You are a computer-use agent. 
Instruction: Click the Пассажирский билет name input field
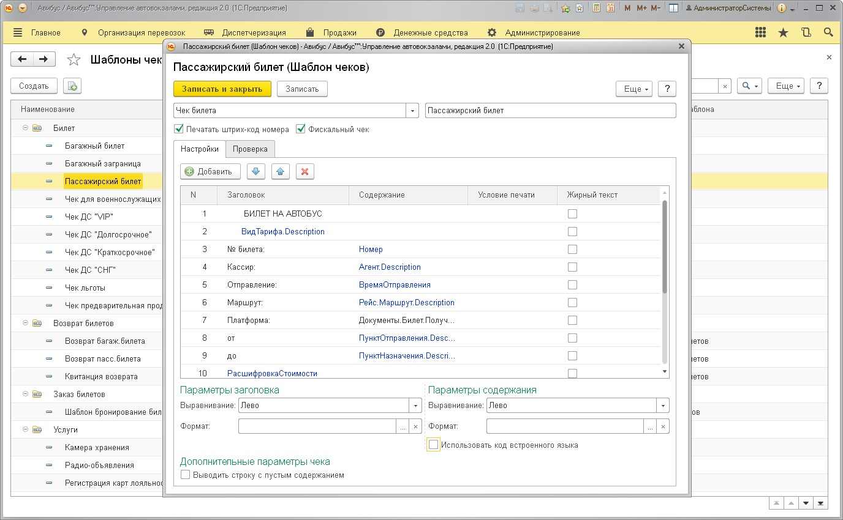pos(550,111)
